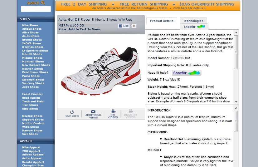Open the 360° View rotate icon
The image size is (258, 167).
[x=72, y=112]
